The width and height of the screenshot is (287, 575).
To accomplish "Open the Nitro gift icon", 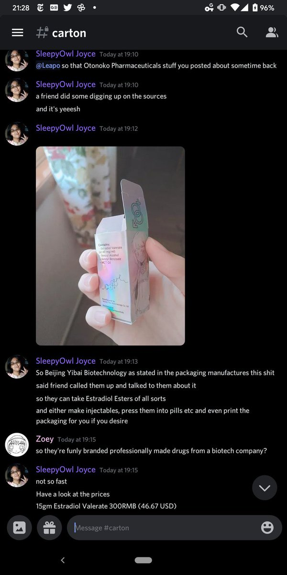I will [x=49, y=528].
